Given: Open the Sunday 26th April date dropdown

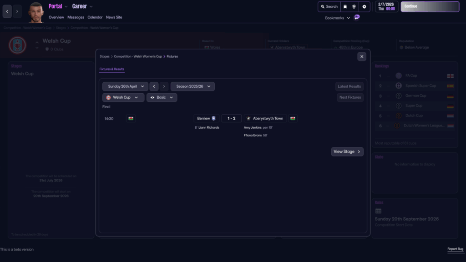Looking at the screenshot, I should [x=125, y=86].
